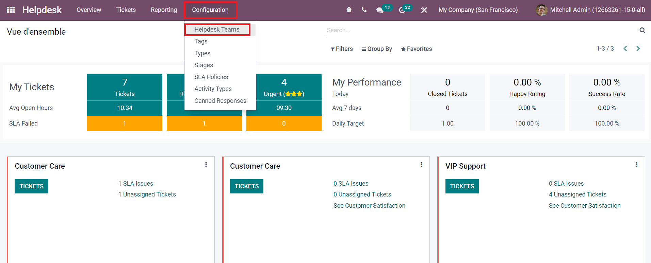Image resolution: width=651 pixels, height=263 pixels.
Task: Open VIP Support card kebab menu
Action: coord(636,165)
